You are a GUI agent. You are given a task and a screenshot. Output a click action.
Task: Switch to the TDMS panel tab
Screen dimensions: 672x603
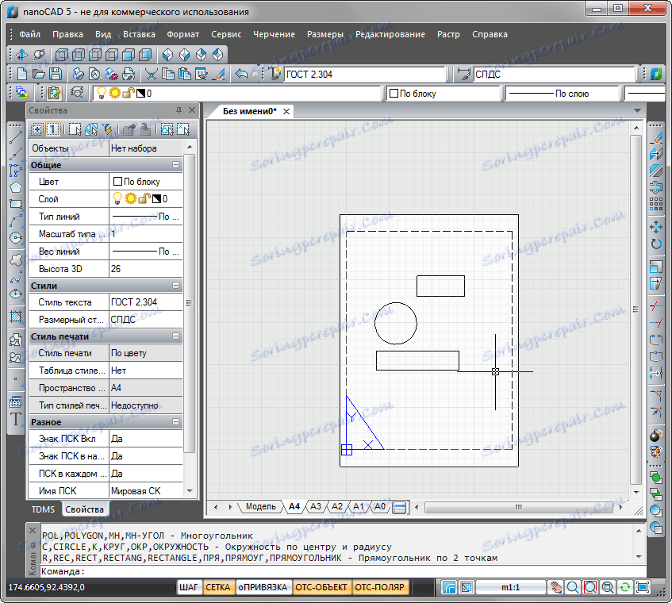coord(43,509)
